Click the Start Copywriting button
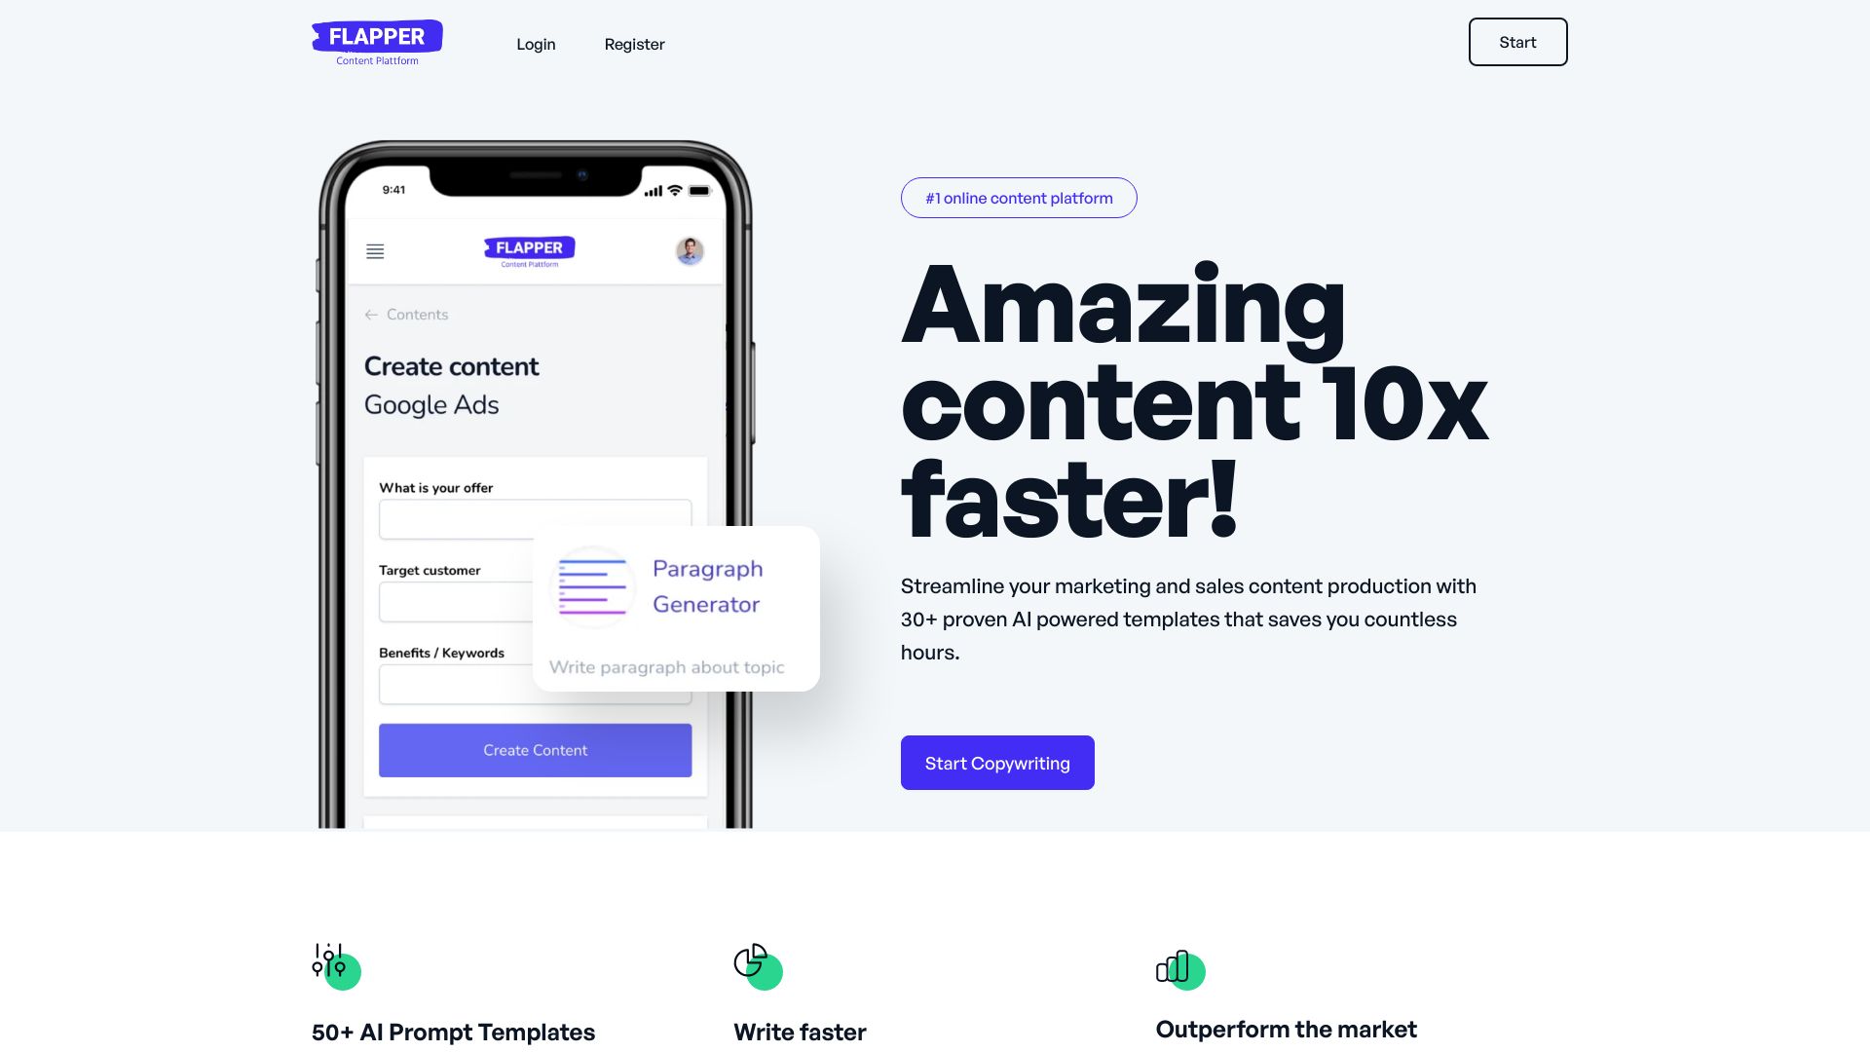The width and height of the screenshot is (1870, 1052). (x=996, y=762)
